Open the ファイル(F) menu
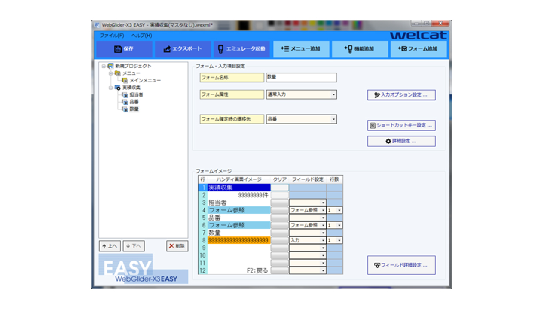The height and width of the screenshot is (309, 550). pyautogui.click(x=112, y=35)
